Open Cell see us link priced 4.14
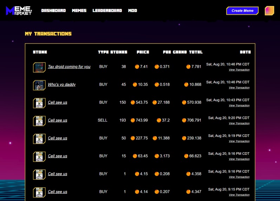 [x=58, y=192]
